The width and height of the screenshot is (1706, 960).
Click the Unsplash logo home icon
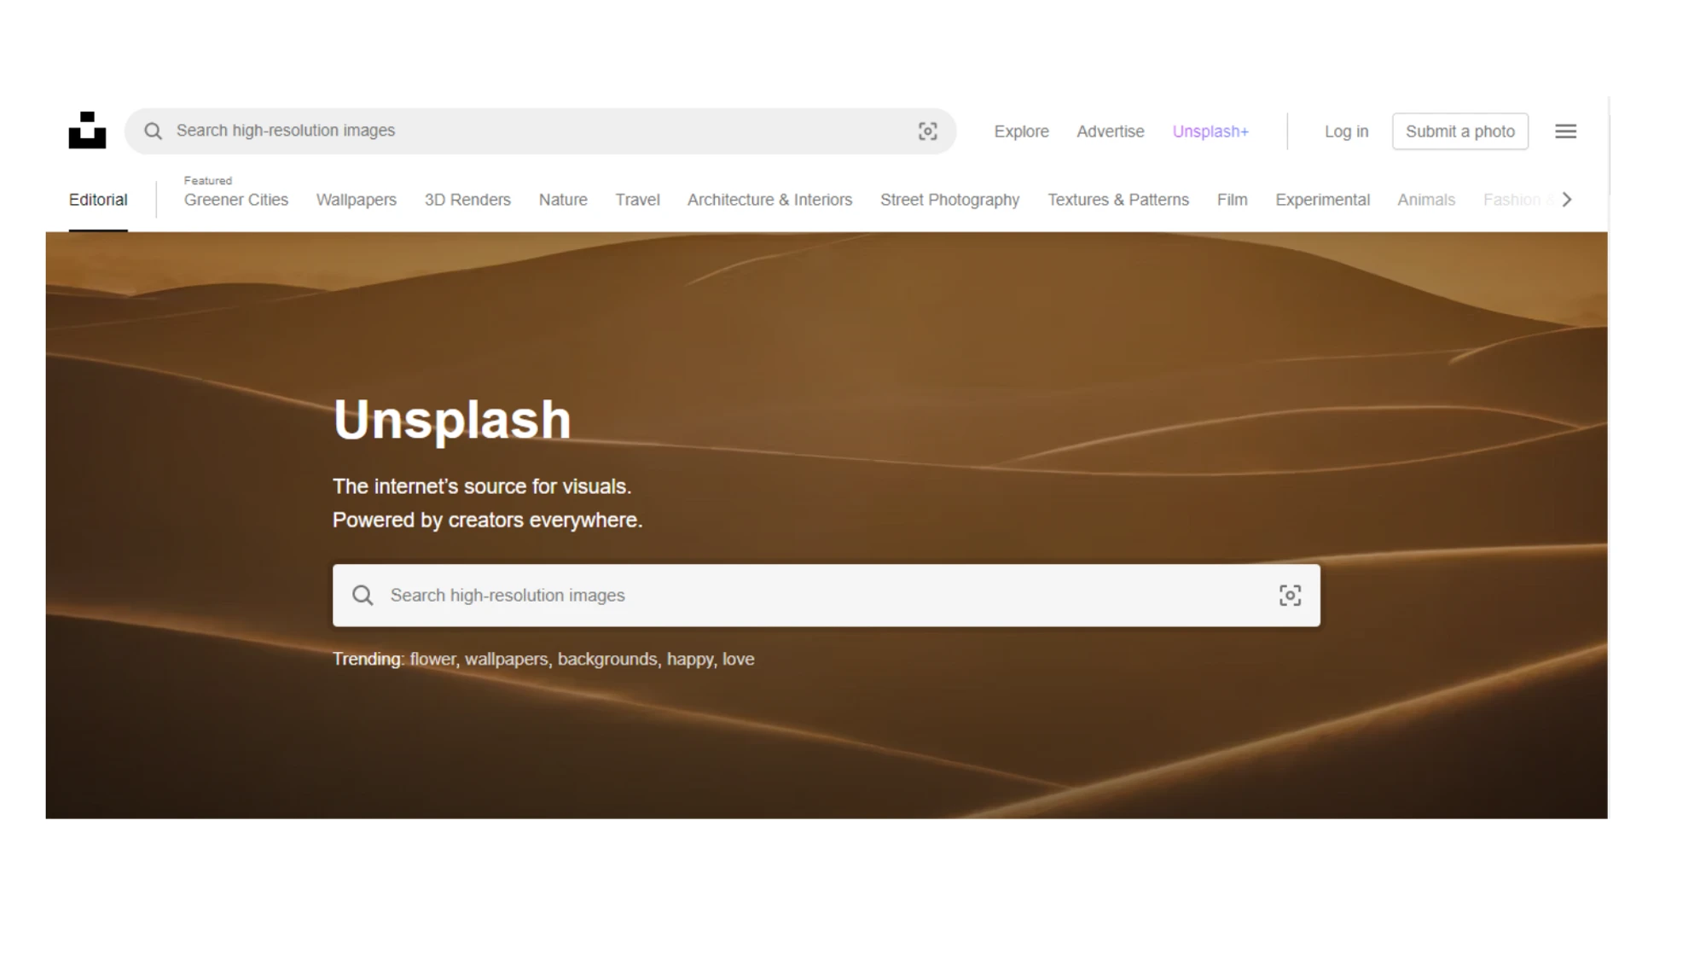87,131
